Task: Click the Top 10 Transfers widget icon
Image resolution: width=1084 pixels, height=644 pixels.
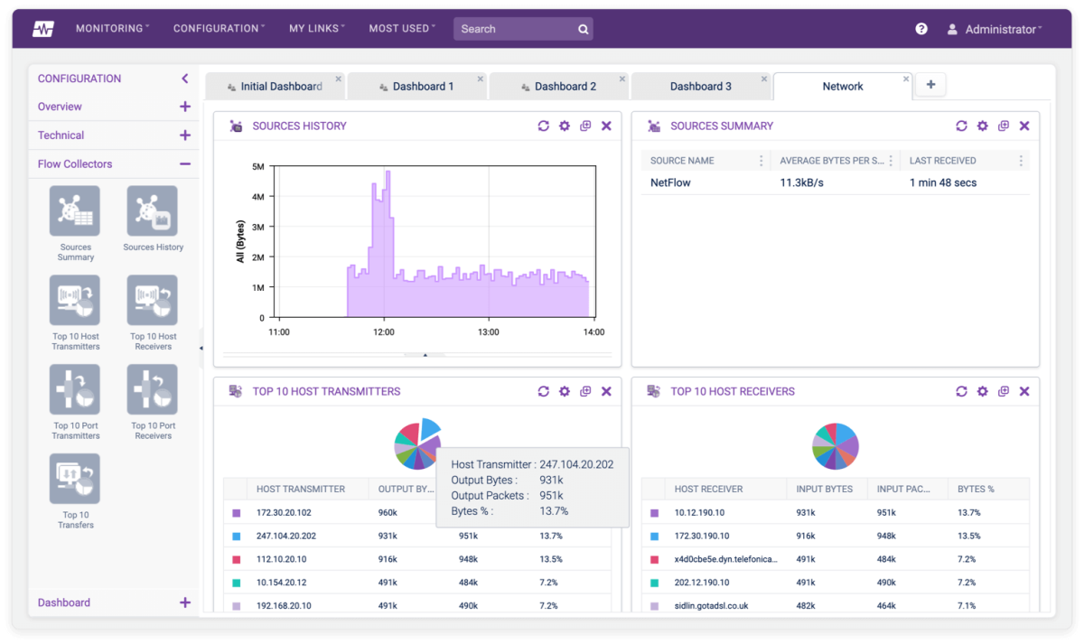Action: [75, 479]
